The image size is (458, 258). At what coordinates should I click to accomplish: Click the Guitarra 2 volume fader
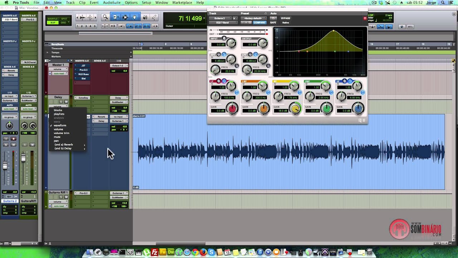[x=5, y=166]
